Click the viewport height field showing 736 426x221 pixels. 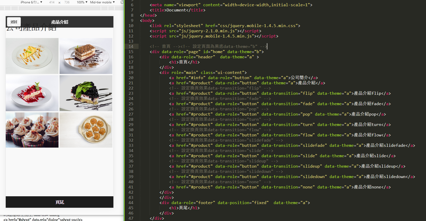pyautogui.click(x=67, y=2)
